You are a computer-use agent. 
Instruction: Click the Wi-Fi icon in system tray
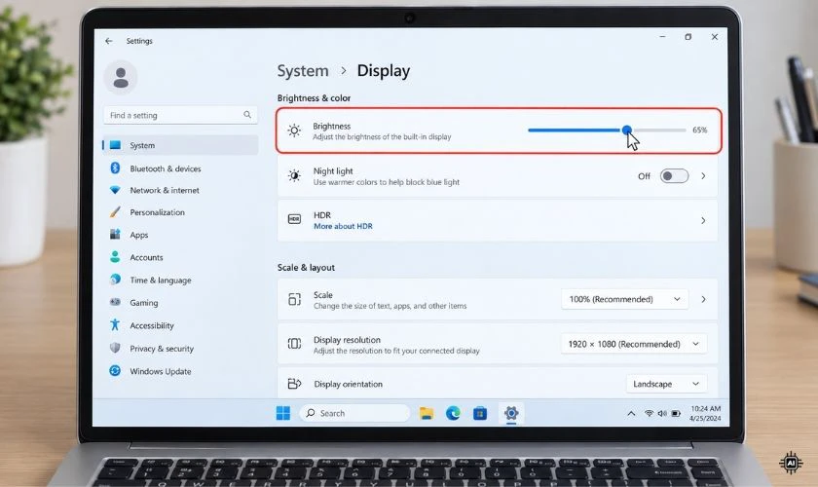[649, 413]
